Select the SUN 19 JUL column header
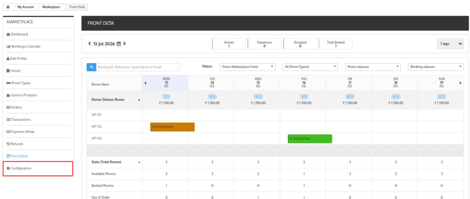 point(442,83)
